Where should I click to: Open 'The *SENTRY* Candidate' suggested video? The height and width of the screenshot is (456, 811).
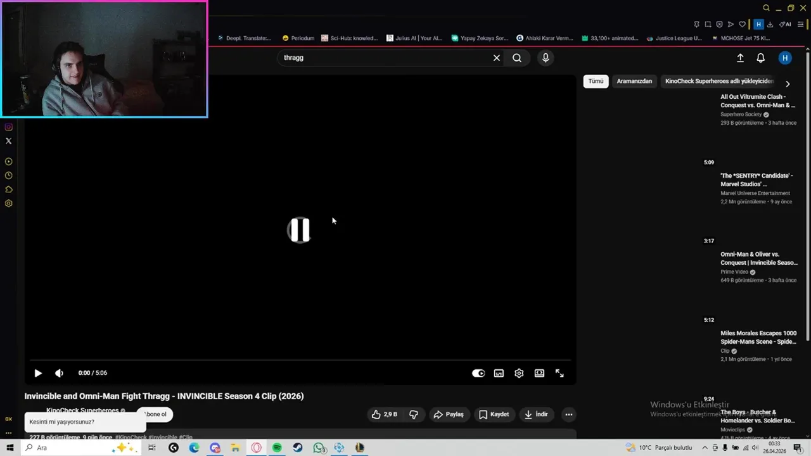pos(757,180)
